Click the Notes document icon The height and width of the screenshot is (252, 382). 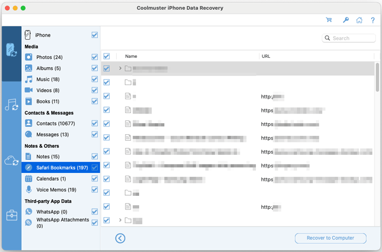click(28, 157)
